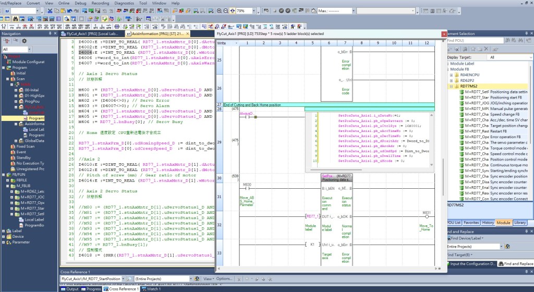Open the Write mode dropdown in ladder
Viewport: 534px width, 292px height.
click(x=236, y=43)
